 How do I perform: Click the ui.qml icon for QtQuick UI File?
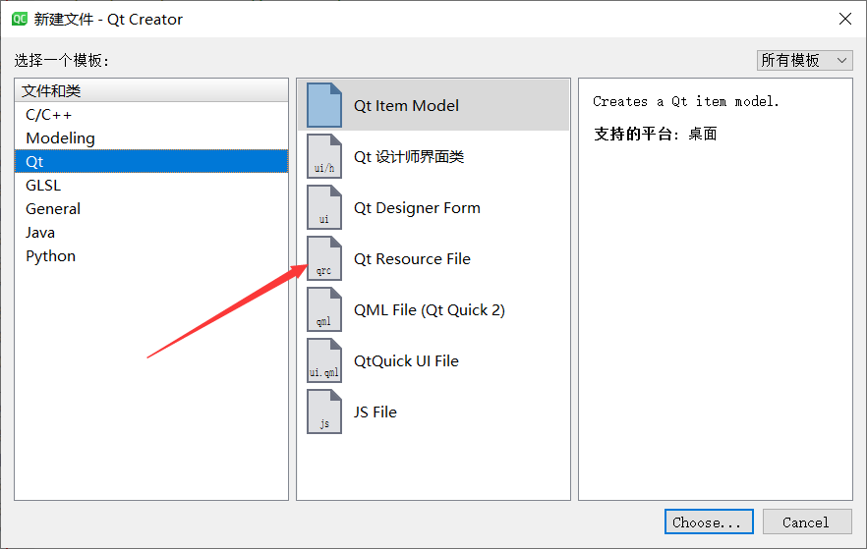pyautogui.click(x=324, y=360)
